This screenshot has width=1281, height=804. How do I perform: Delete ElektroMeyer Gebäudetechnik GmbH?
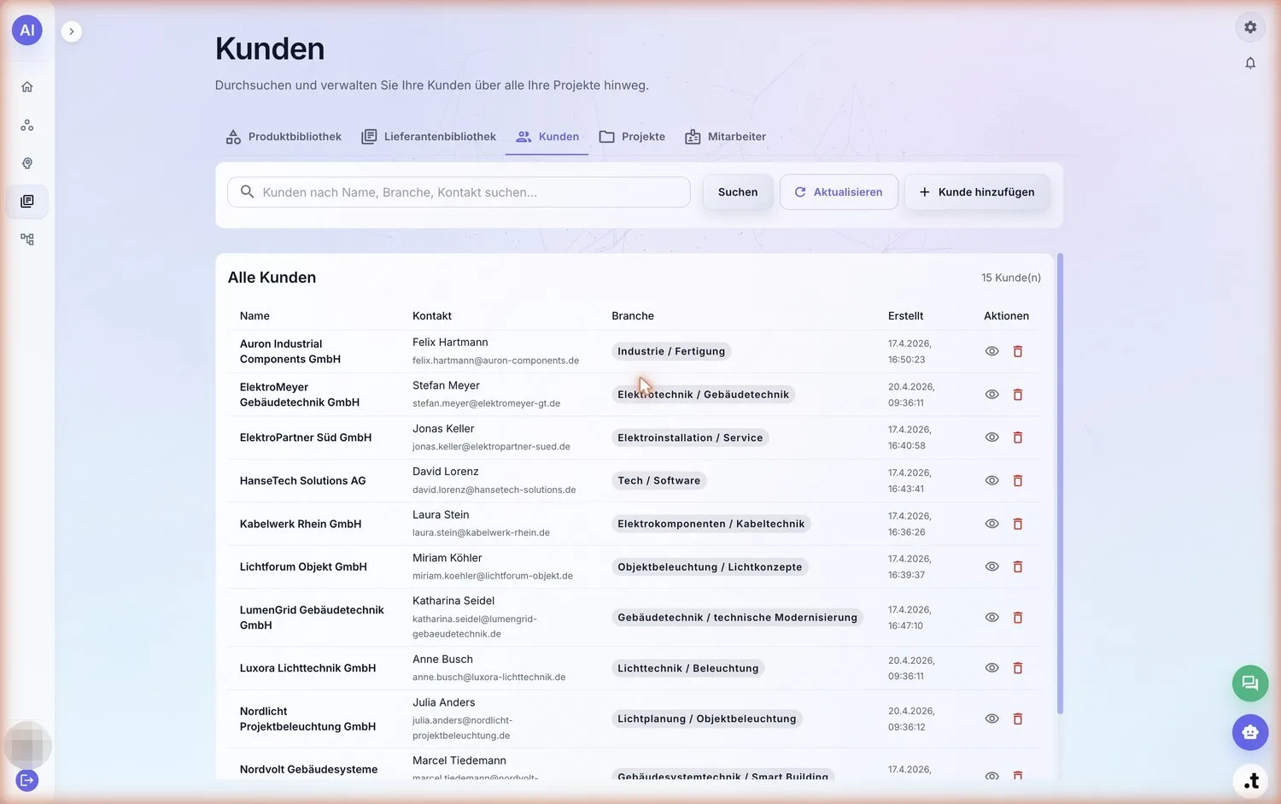(1018, 395)
